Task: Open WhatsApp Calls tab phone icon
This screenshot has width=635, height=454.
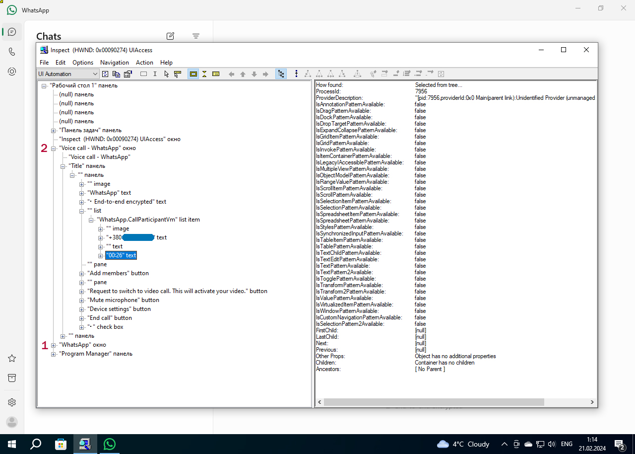Action: coord(12,52)
